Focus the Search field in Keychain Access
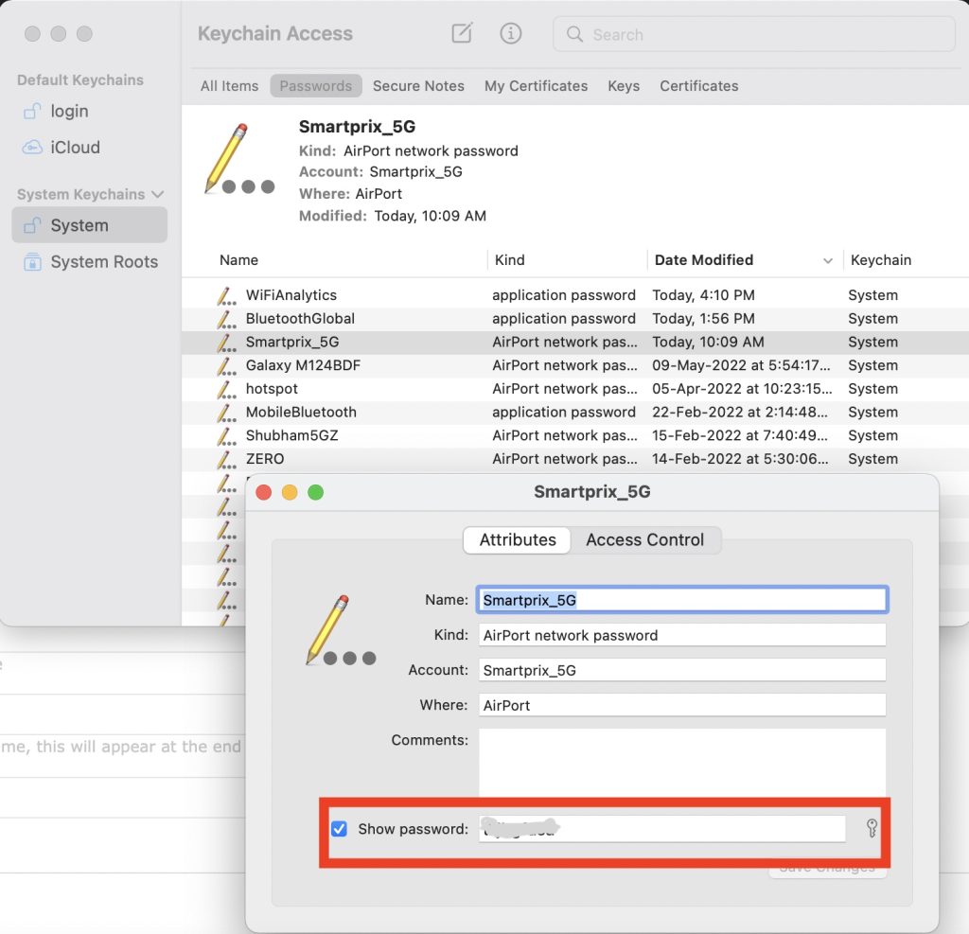Viewport: 969px width, 934px height. pos(754,35)
